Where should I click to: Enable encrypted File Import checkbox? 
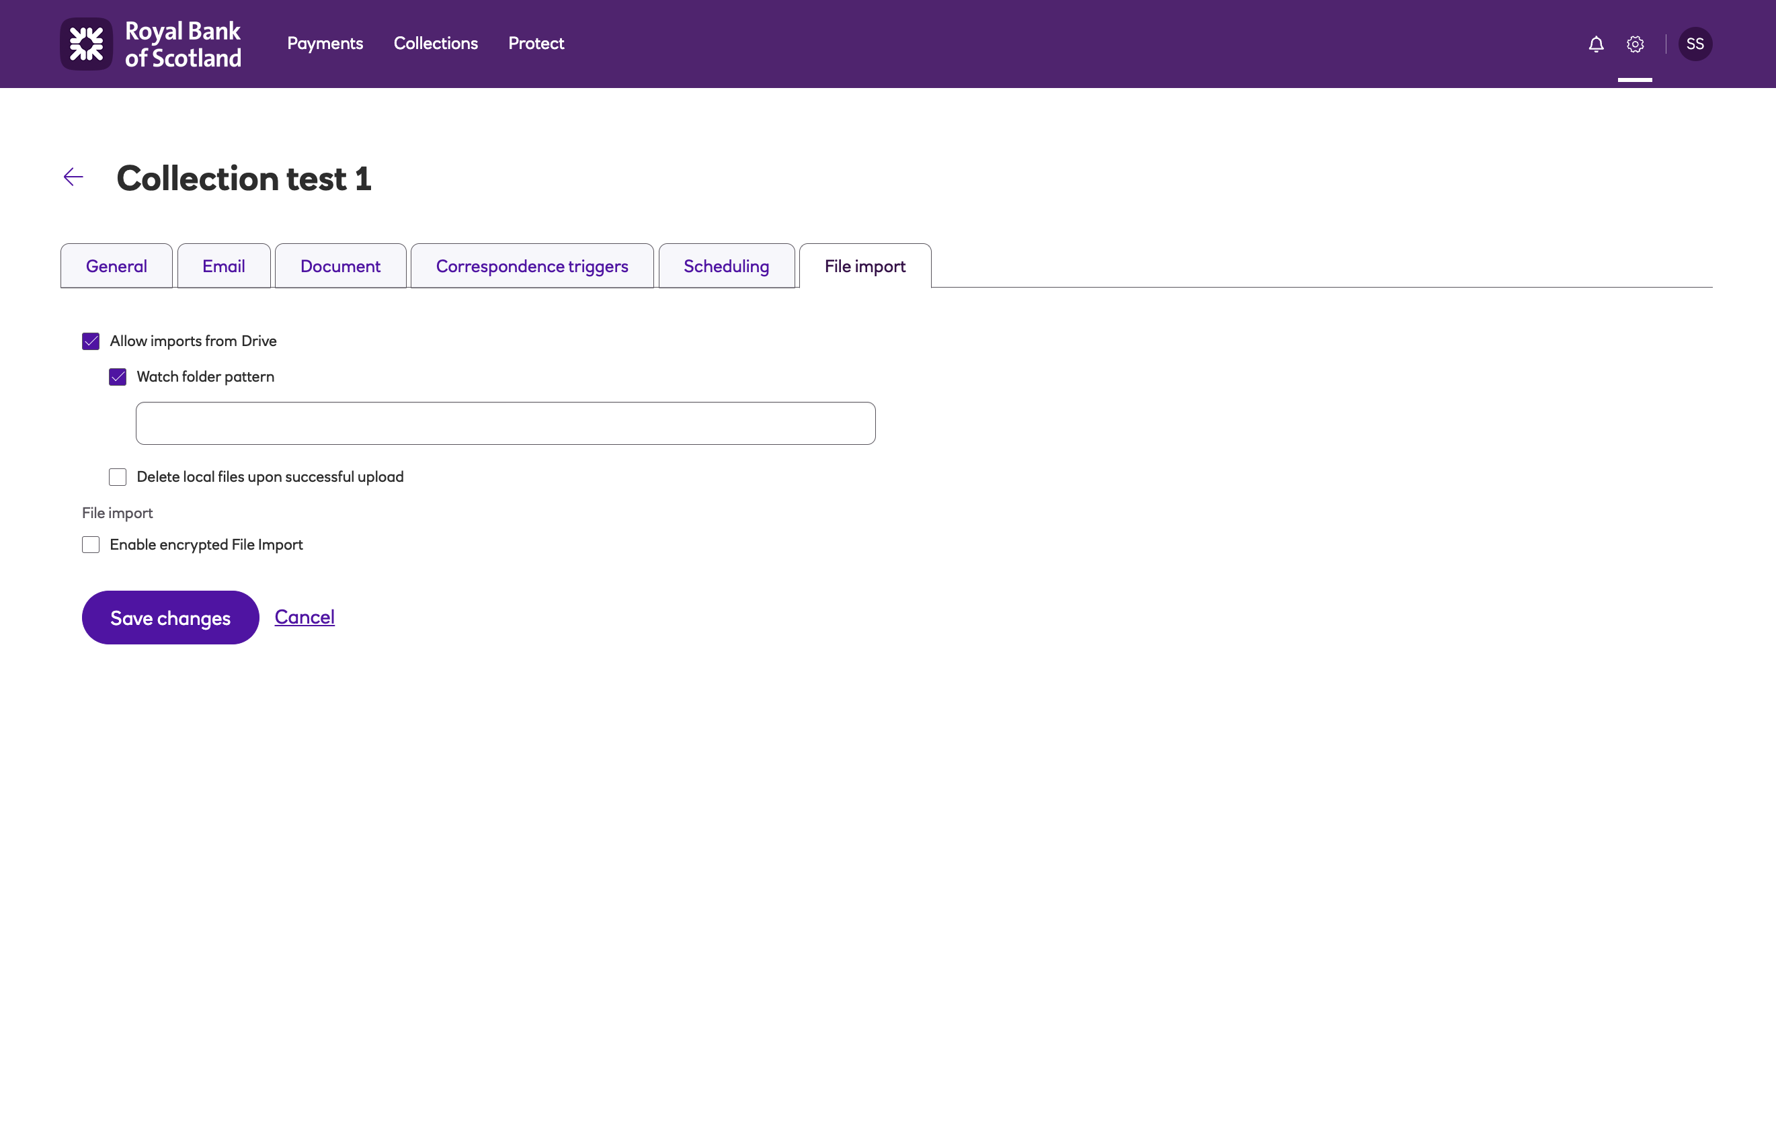(91, 544)
